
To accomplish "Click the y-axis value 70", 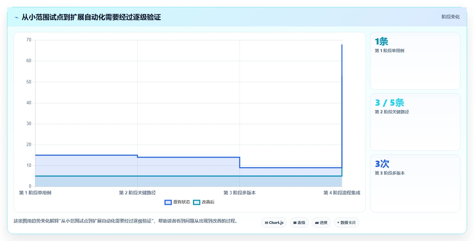I will click(29, 40).
